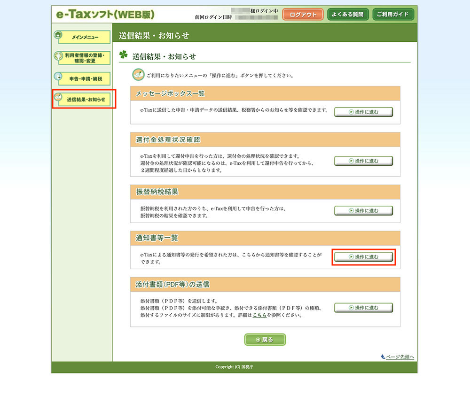This screenshot has height=411, width=470.
Task: Open メインメニュー in the sidebar
Action: coord(85,37)
